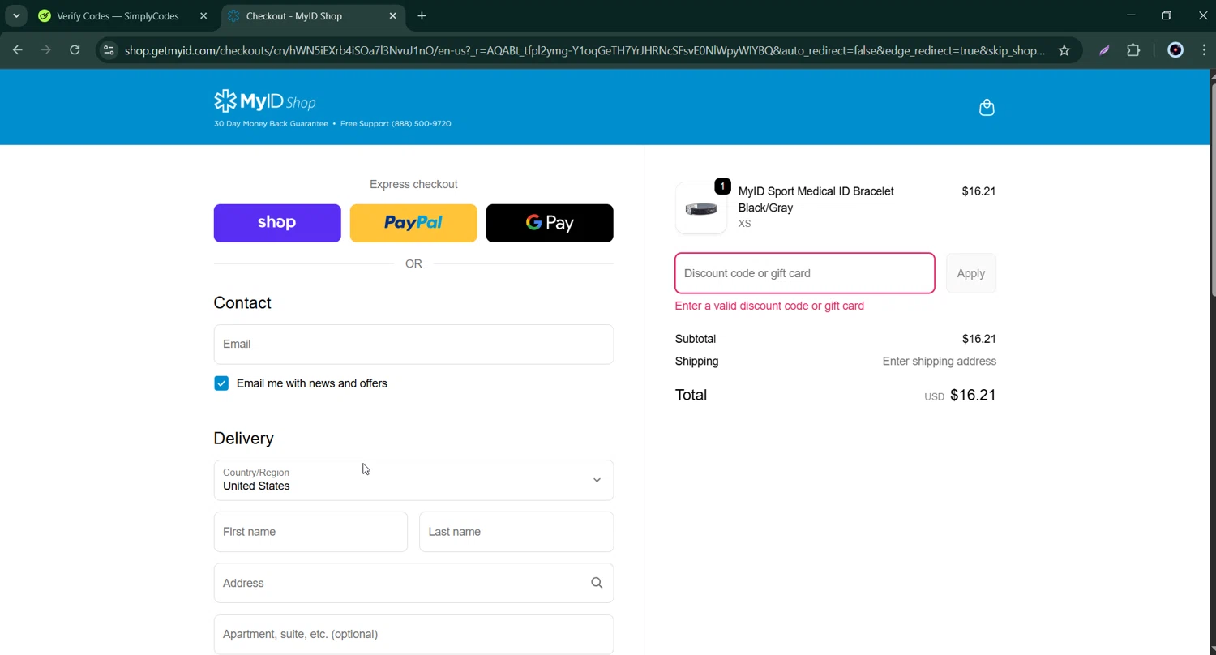Screen dimensions: 1216x655
Task: Click the address search magnifier icon
Action: tap(597, 583)
